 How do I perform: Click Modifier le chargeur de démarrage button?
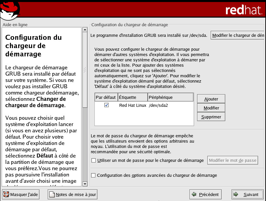click(237, 35)
